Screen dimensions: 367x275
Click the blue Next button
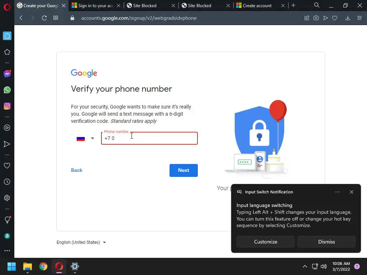(183, 170)
